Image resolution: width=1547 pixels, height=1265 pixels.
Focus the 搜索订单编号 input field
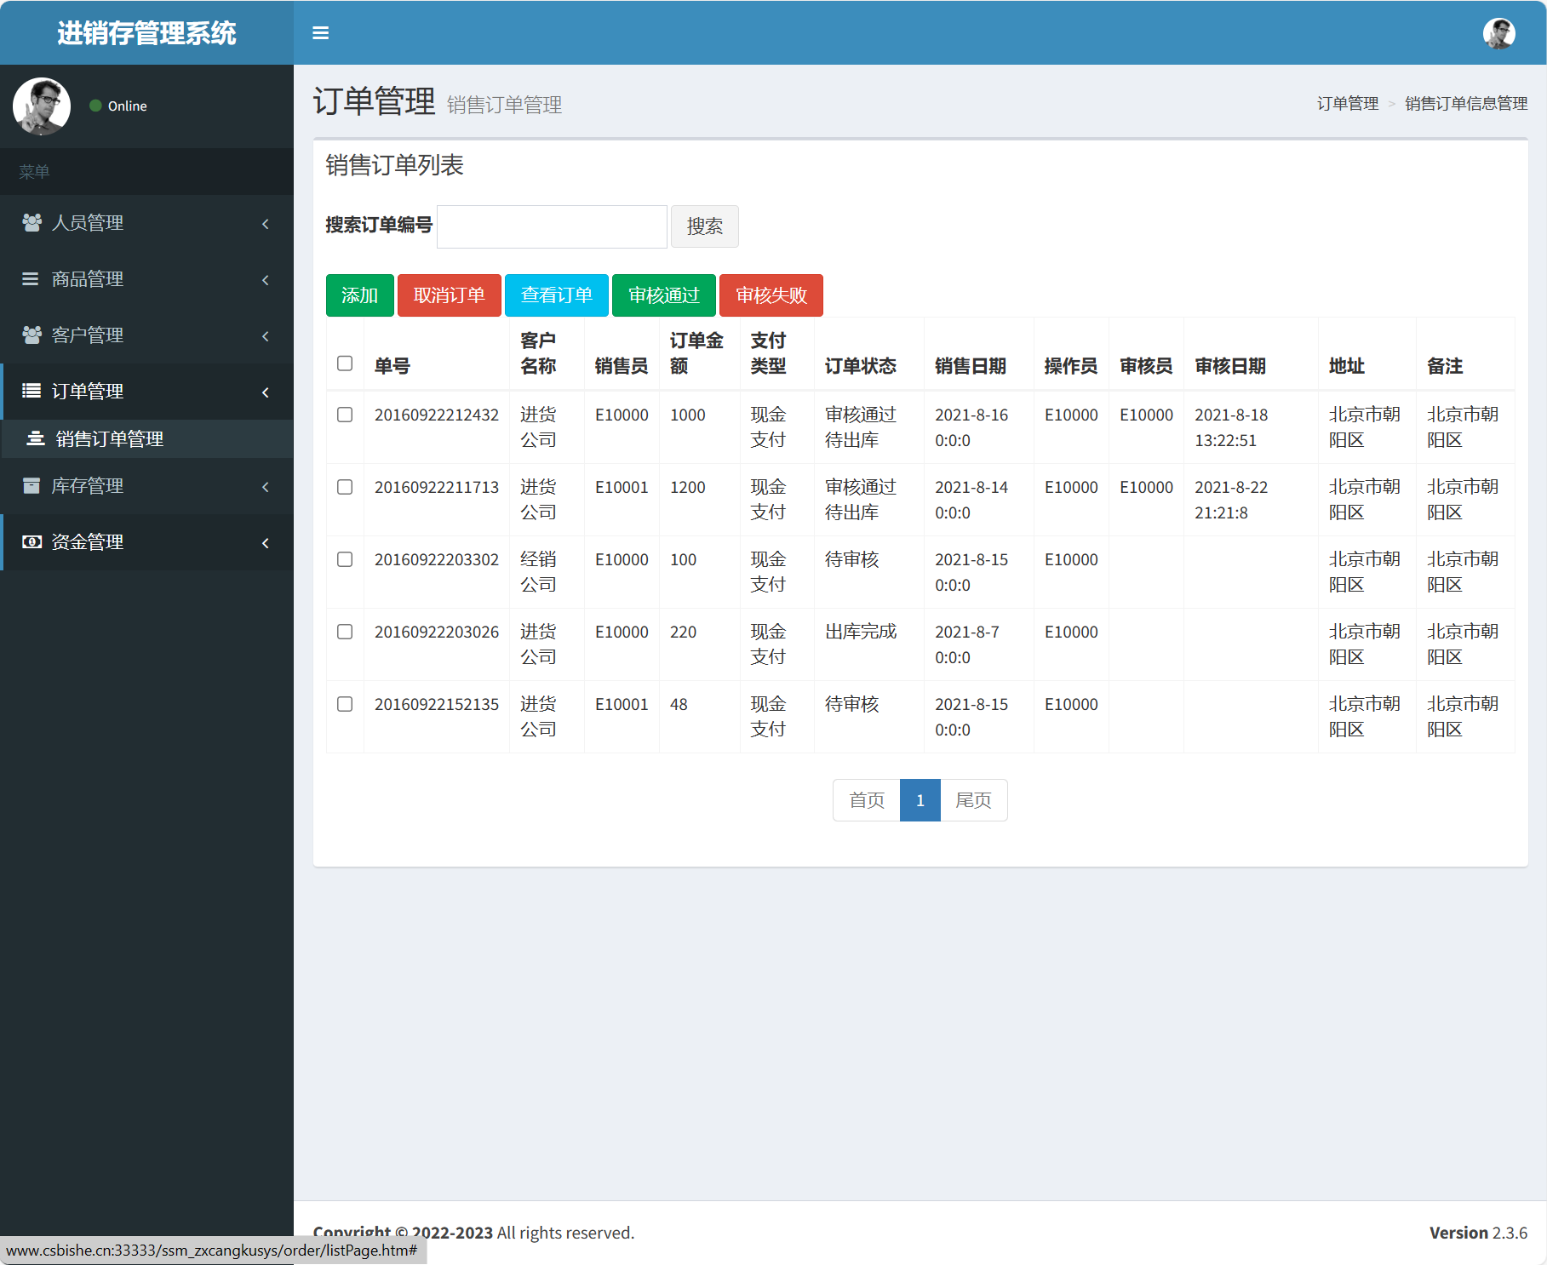(552, 226)
